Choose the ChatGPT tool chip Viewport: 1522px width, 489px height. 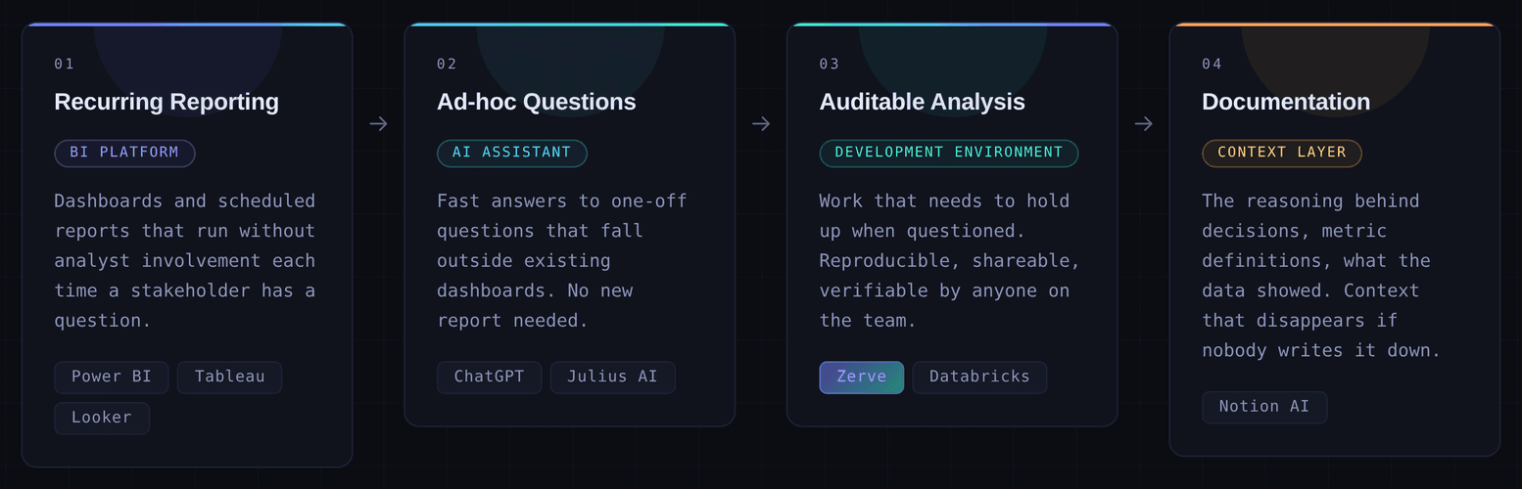click(x=489, y=378)
